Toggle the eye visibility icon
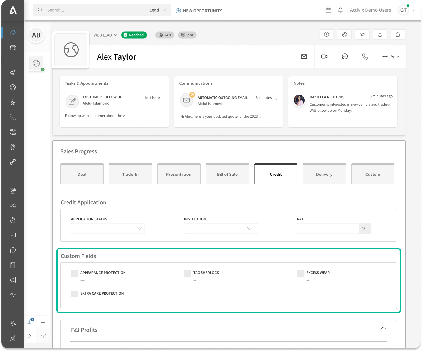Viewport: 422px width, 351px height. [362, 34]
